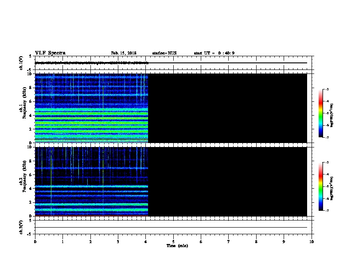Click the black no-data region of ch.1 spectrogram

pos(227,108)
